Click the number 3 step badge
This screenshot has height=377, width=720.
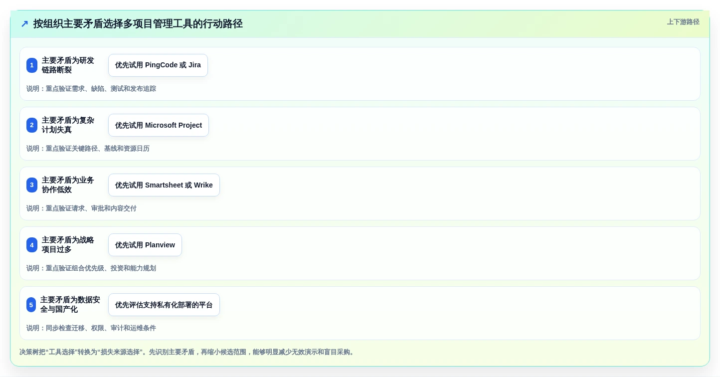point(32,185)
